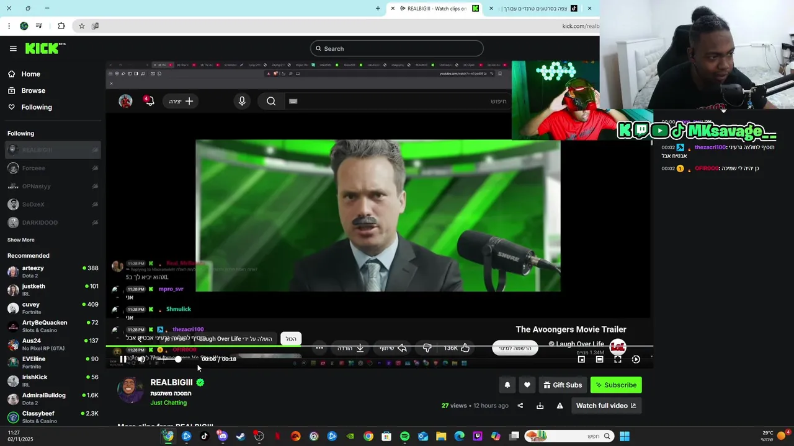Open embedded YouTube three-dots more menu

(x=319, y=348)
